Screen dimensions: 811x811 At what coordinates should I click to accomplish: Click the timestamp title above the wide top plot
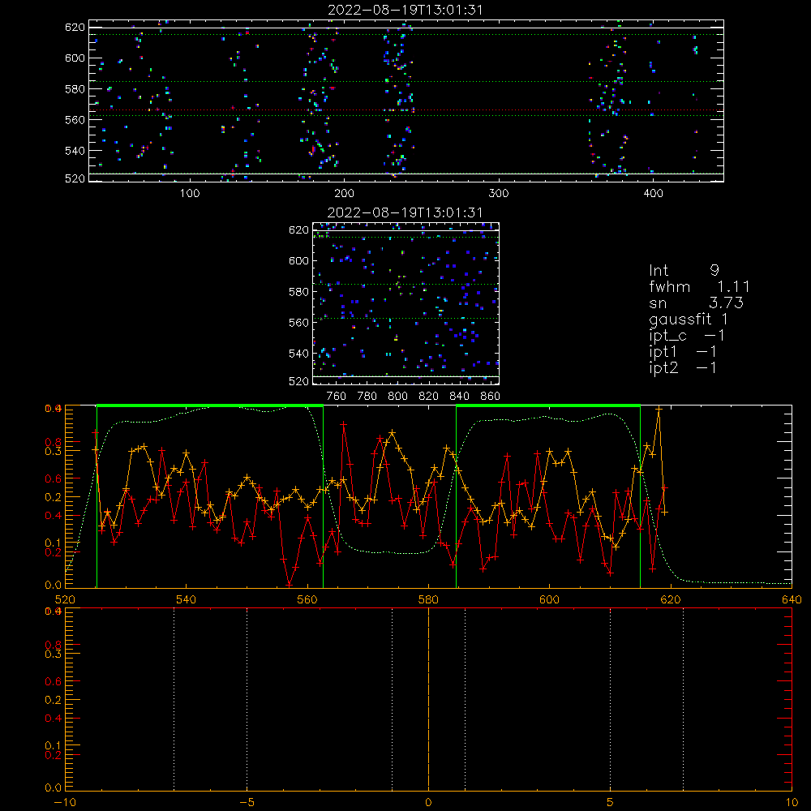[x=405, y=10]
